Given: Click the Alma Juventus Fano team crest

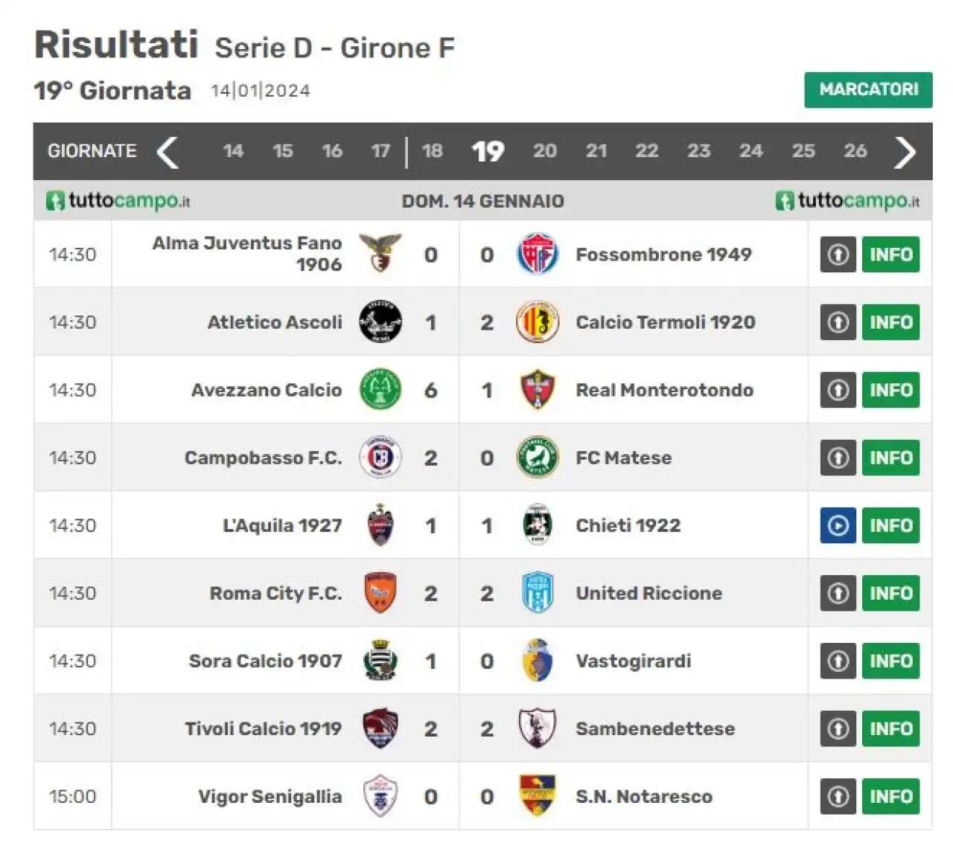Looking at the screenshot, I should (380, 254).
